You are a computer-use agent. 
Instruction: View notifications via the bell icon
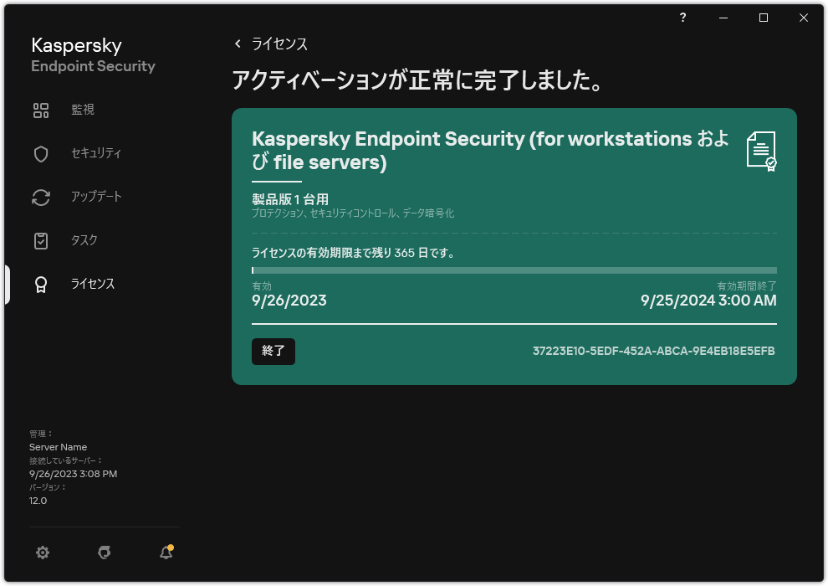tap(166, 553)
